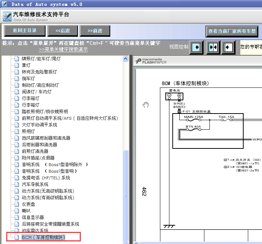Click the Macromedia FlashPaper logo

(151, 61)
